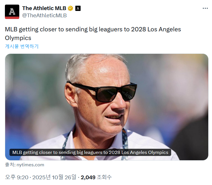Screen dimensions: 212x185
Task: Open the three-dot more options menu
Action: point(205,8)
